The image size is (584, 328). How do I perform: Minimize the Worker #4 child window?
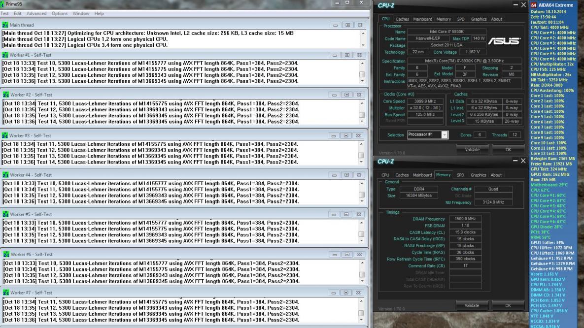[334, 175]
